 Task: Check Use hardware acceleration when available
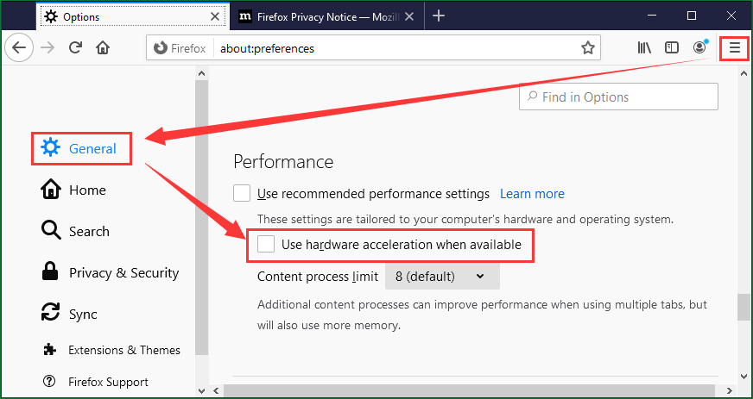(x=267, y=245)
